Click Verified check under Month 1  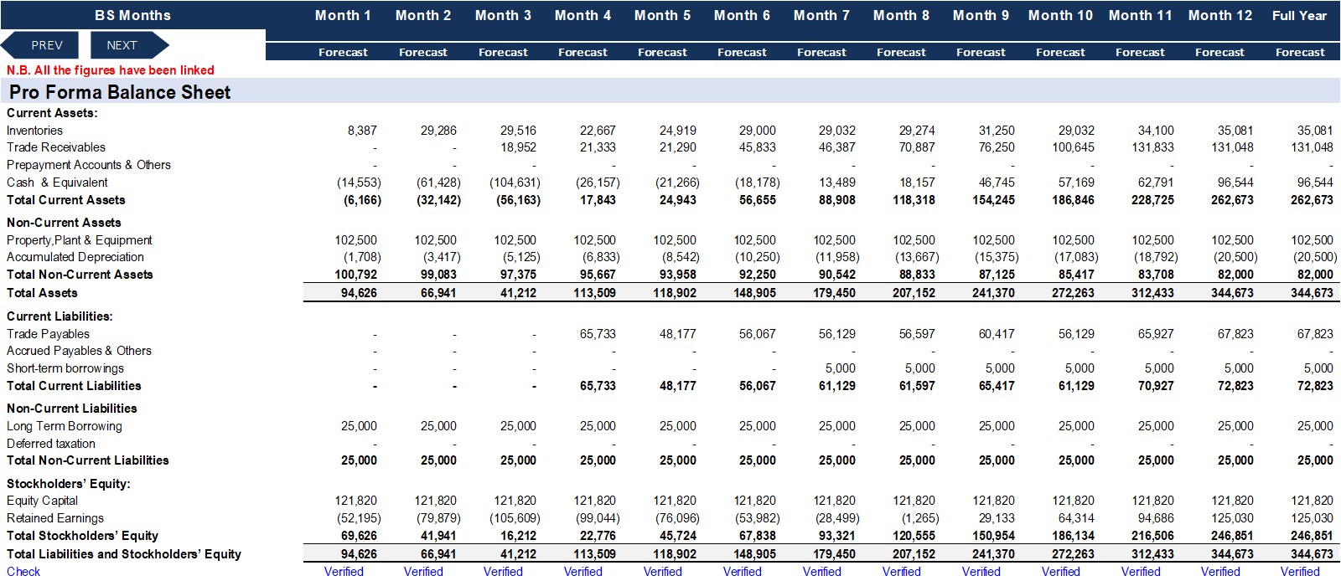(x=344, y=572)
